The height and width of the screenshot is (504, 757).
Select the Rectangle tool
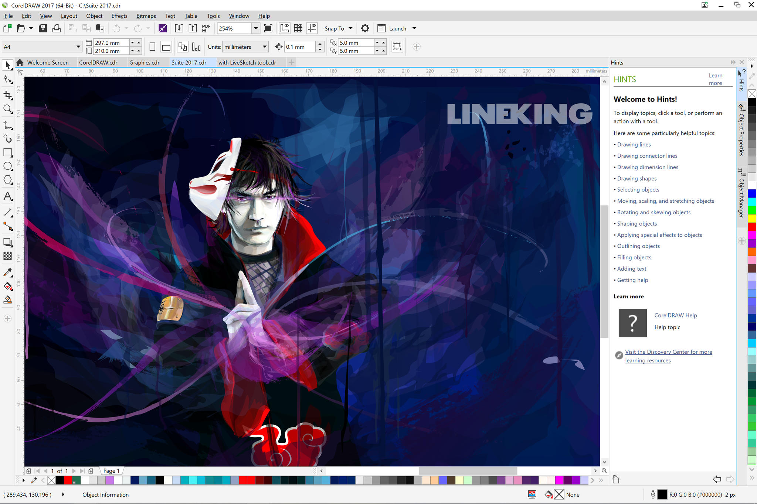[7, 152]
